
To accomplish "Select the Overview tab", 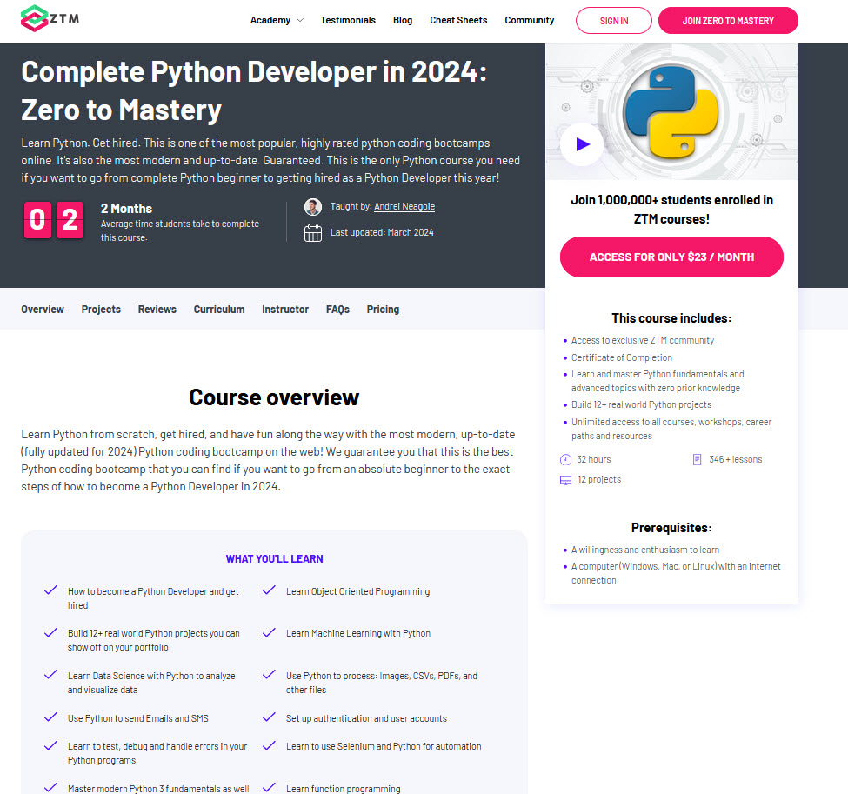I will tap(43, 310).
